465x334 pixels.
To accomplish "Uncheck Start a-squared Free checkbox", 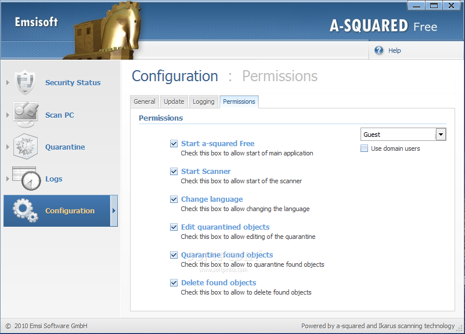I will click(x=174, y=144).
